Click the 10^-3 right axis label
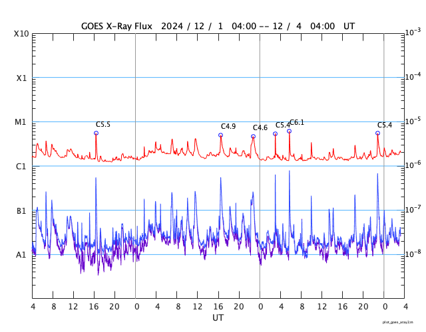The height and width of the screenshot is (332, 426). 413,32
